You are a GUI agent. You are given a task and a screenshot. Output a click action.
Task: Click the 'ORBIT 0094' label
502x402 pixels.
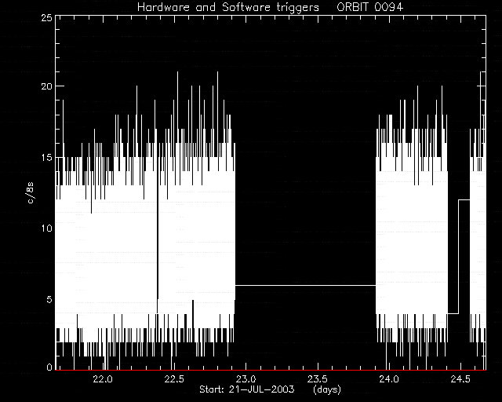(x=369, y=7)
